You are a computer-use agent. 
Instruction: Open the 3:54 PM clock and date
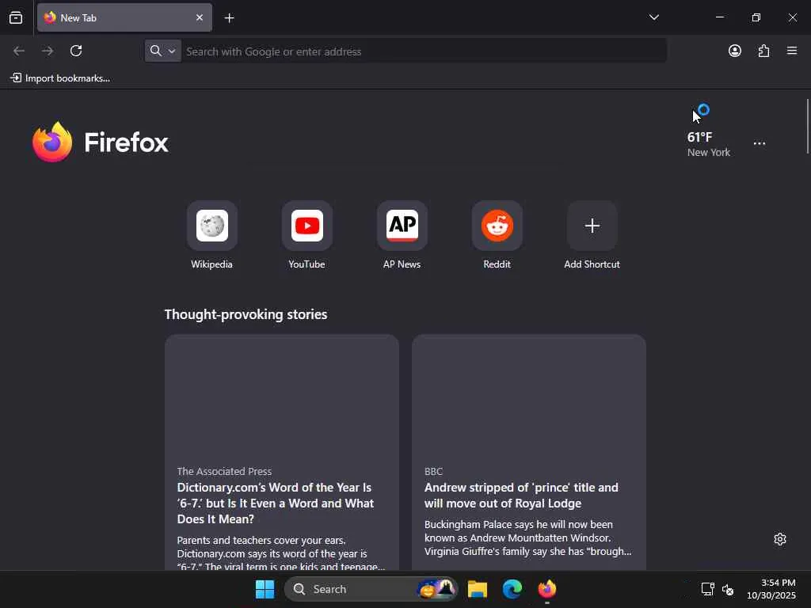tap(771, 589)
